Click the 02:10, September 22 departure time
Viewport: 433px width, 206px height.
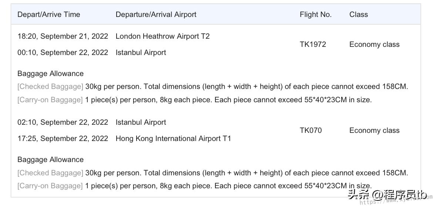coord(63,122)
